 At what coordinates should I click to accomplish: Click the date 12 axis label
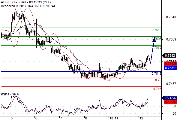click(x=141, y=118)
